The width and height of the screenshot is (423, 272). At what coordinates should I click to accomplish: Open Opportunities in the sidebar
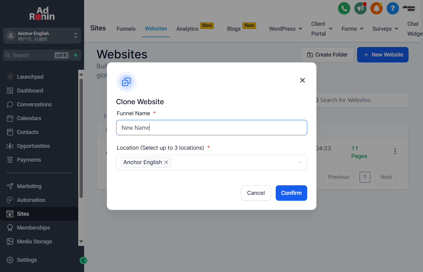point(33,146)
